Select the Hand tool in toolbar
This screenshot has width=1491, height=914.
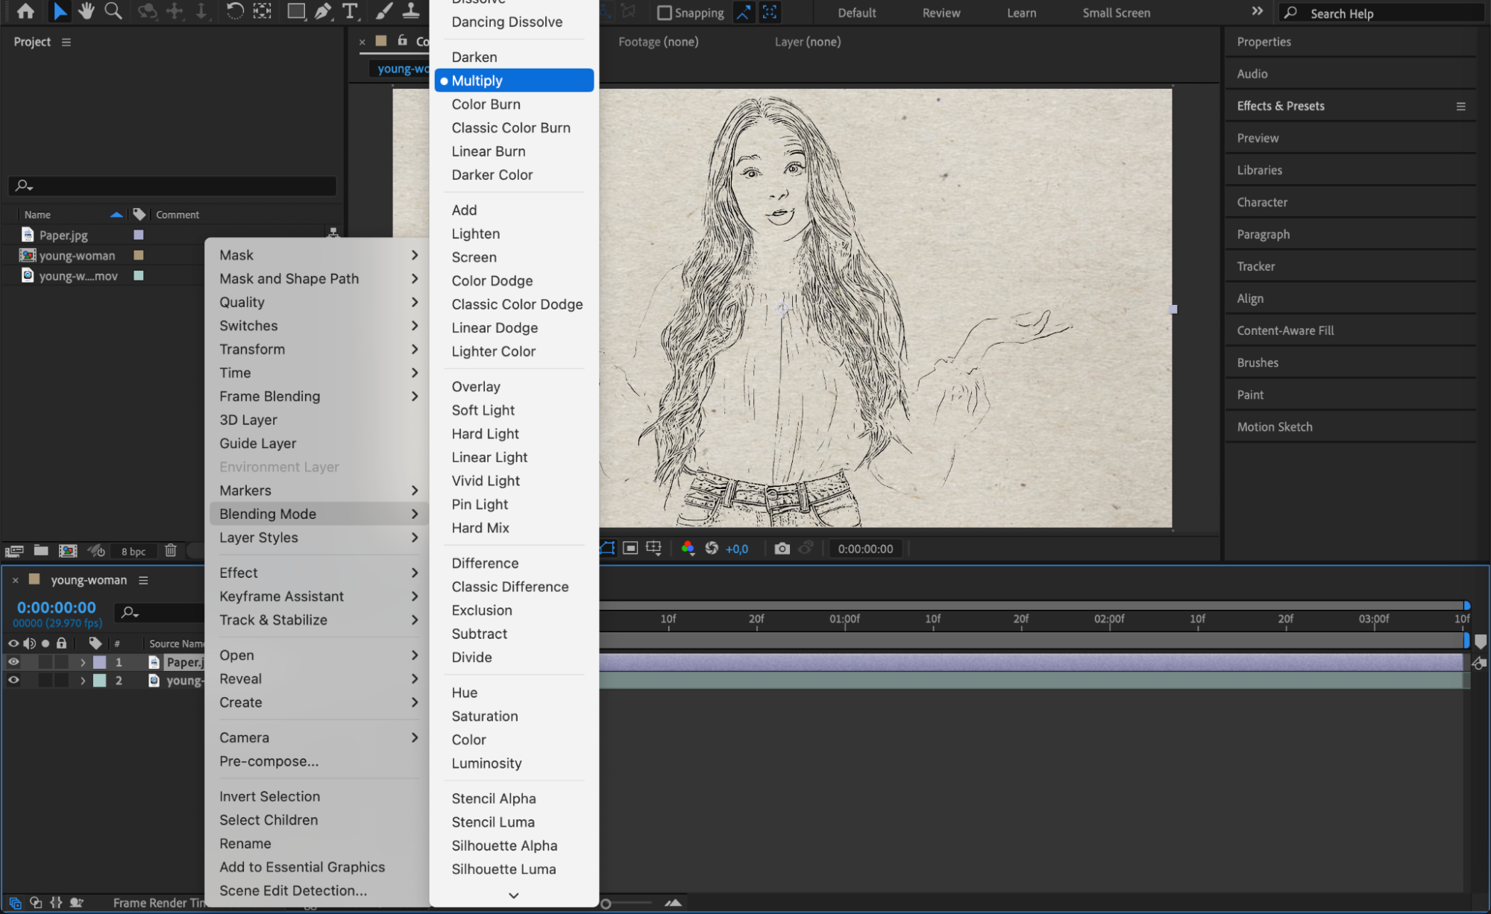(87, 11)
